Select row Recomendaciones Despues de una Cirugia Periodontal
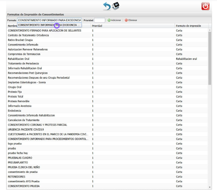Viewport: 217px width, 194px height. coord(107,78)
